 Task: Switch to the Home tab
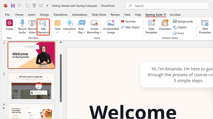pos(19,15)
